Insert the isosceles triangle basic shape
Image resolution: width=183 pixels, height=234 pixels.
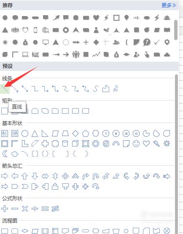pyautogui.click(x=35, y=133)
